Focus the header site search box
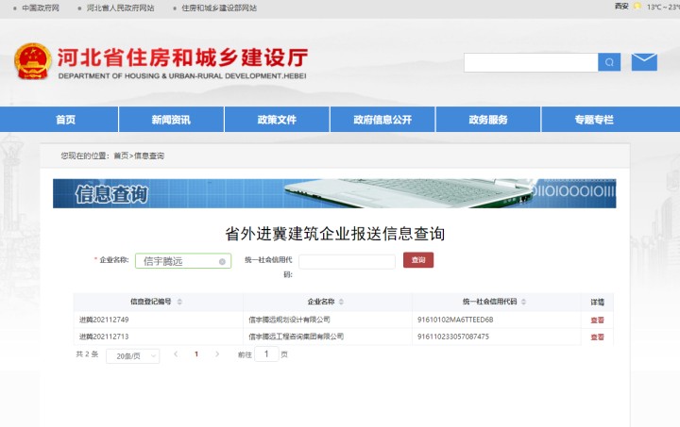The height and width of the screenshot is (427, 680). pyautogui.click(x=531, y=62)
